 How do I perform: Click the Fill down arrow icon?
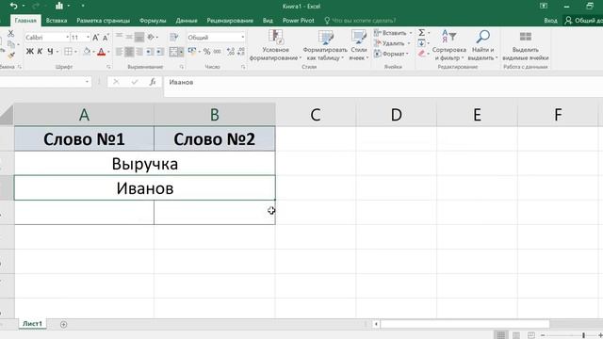tap(422, 43)
